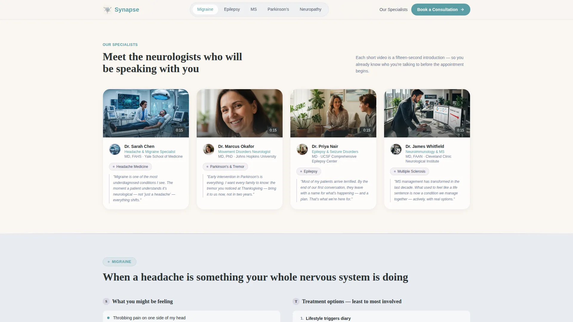Click Neuroimmunology & MS subtitle
The image size is (573, 322).
tap(425, 152)
